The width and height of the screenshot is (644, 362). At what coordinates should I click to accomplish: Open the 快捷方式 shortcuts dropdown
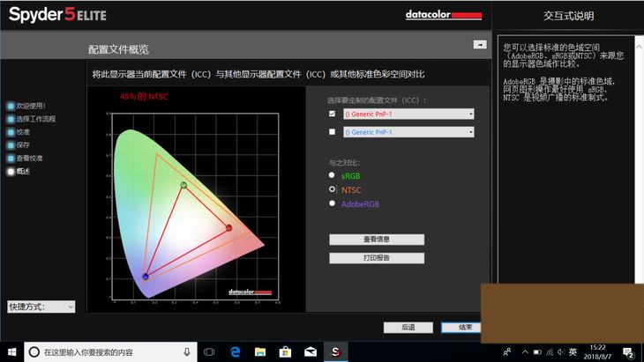41,307
